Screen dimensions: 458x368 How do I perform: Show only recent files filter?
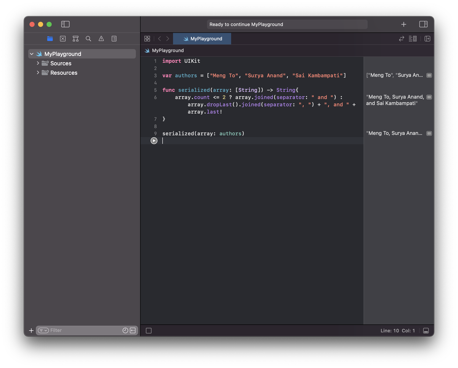(125, 331)
